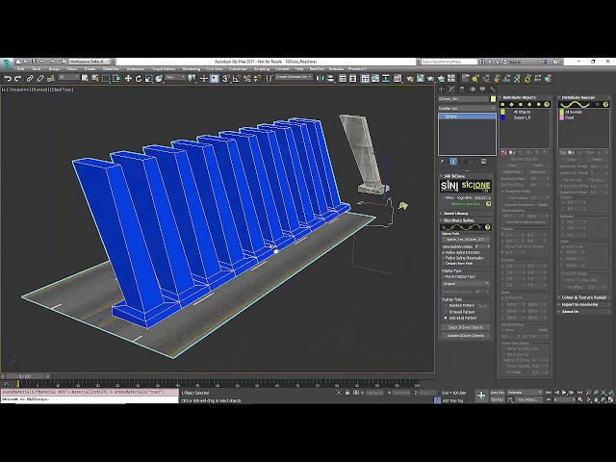The height and width of the screenshot is (462, 616).
Task: Choose the Select Object tool
Action: point(85,79)
